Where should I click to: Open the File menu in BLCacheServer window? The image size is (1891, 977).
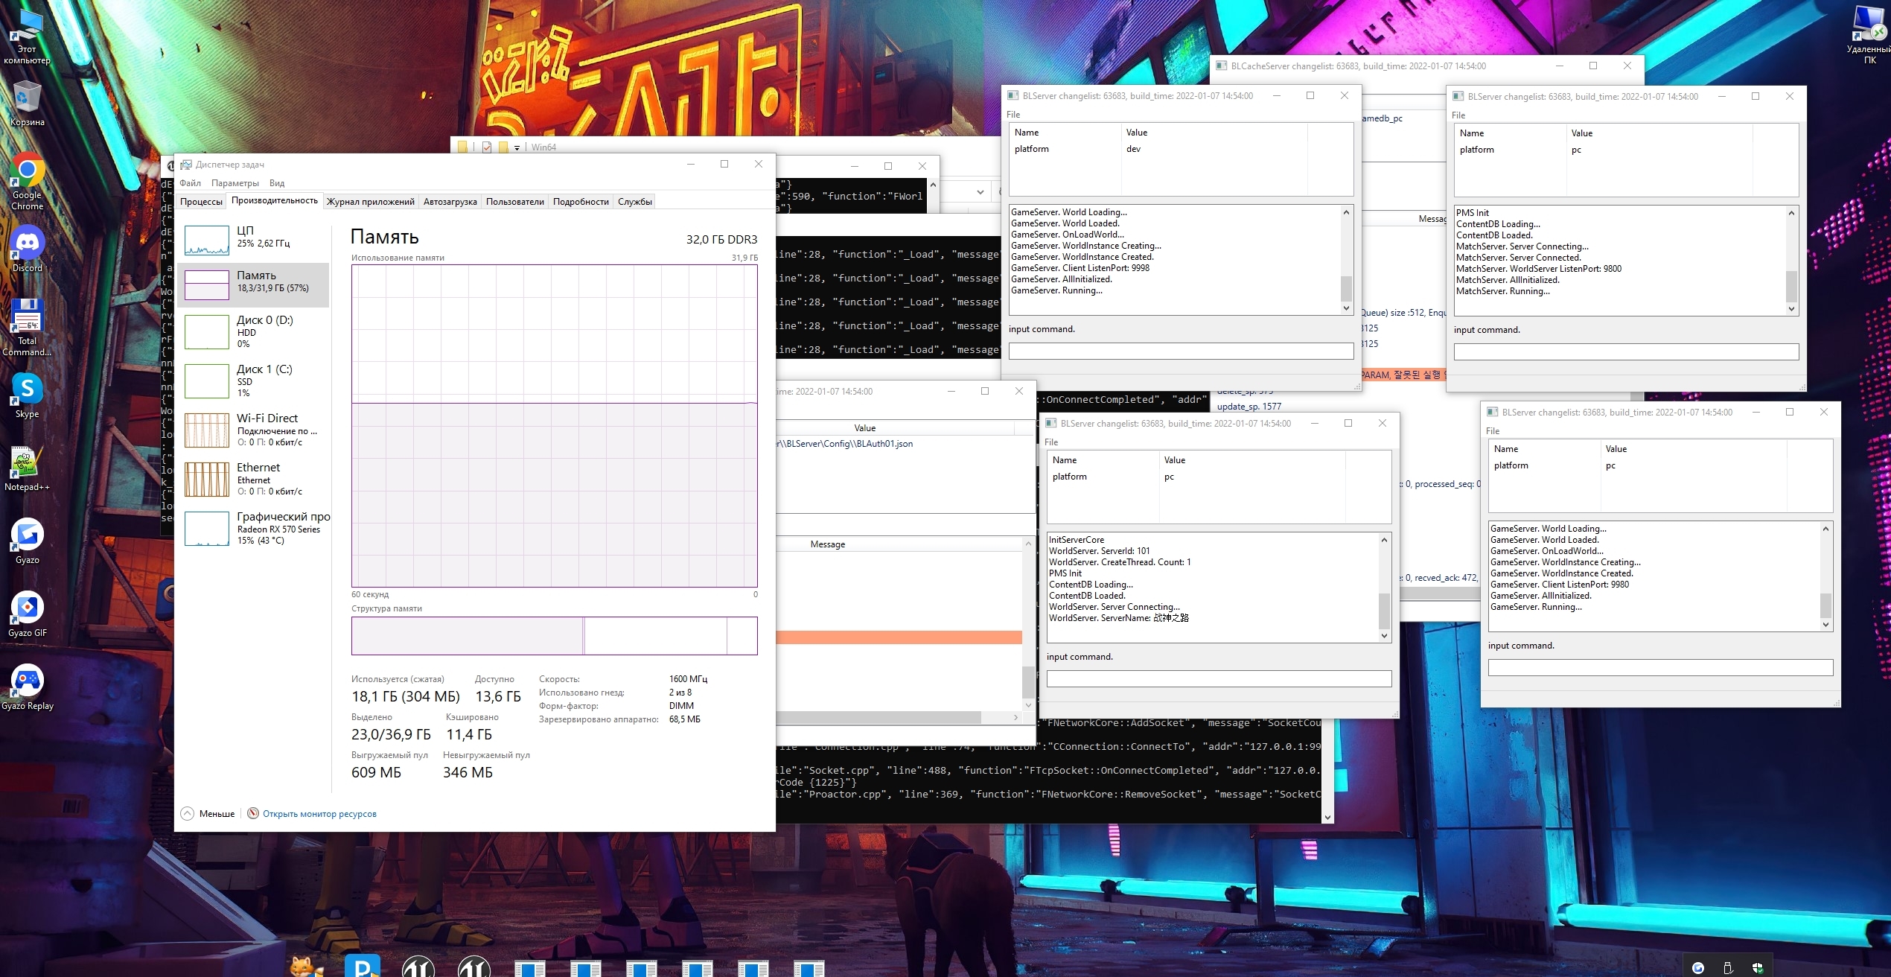[1228, 83]
